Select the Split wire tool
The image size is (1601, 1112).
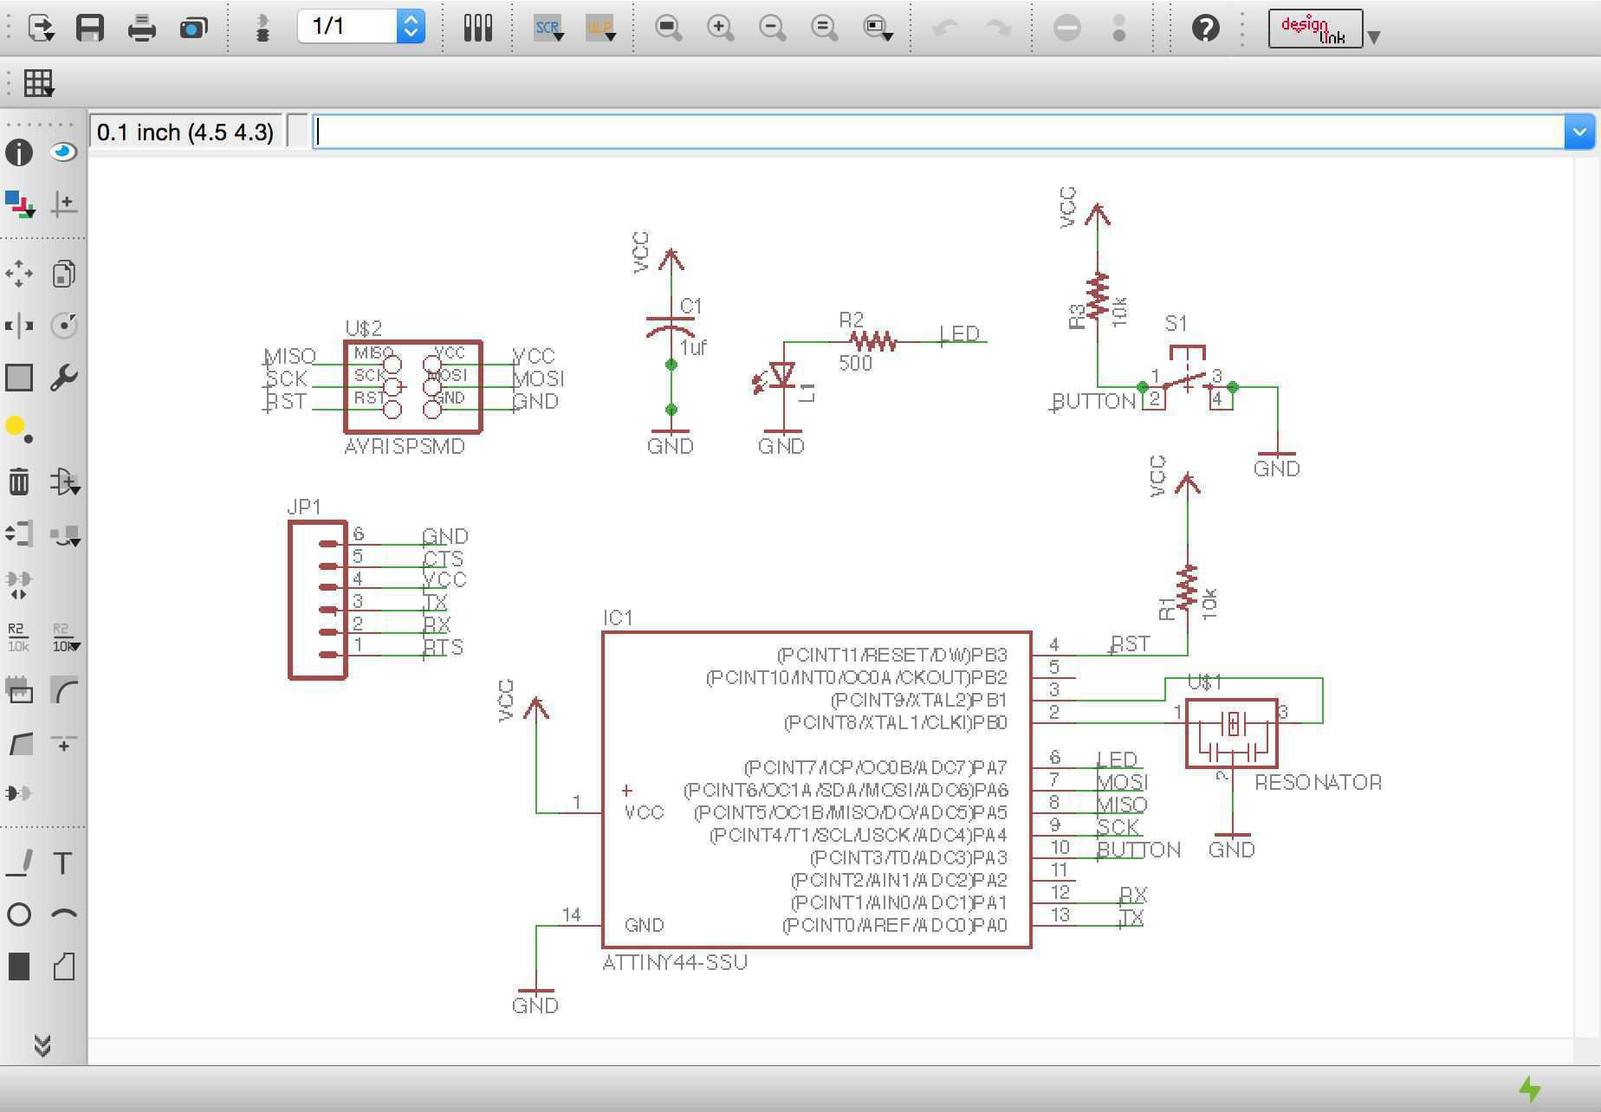coord(19,742)
